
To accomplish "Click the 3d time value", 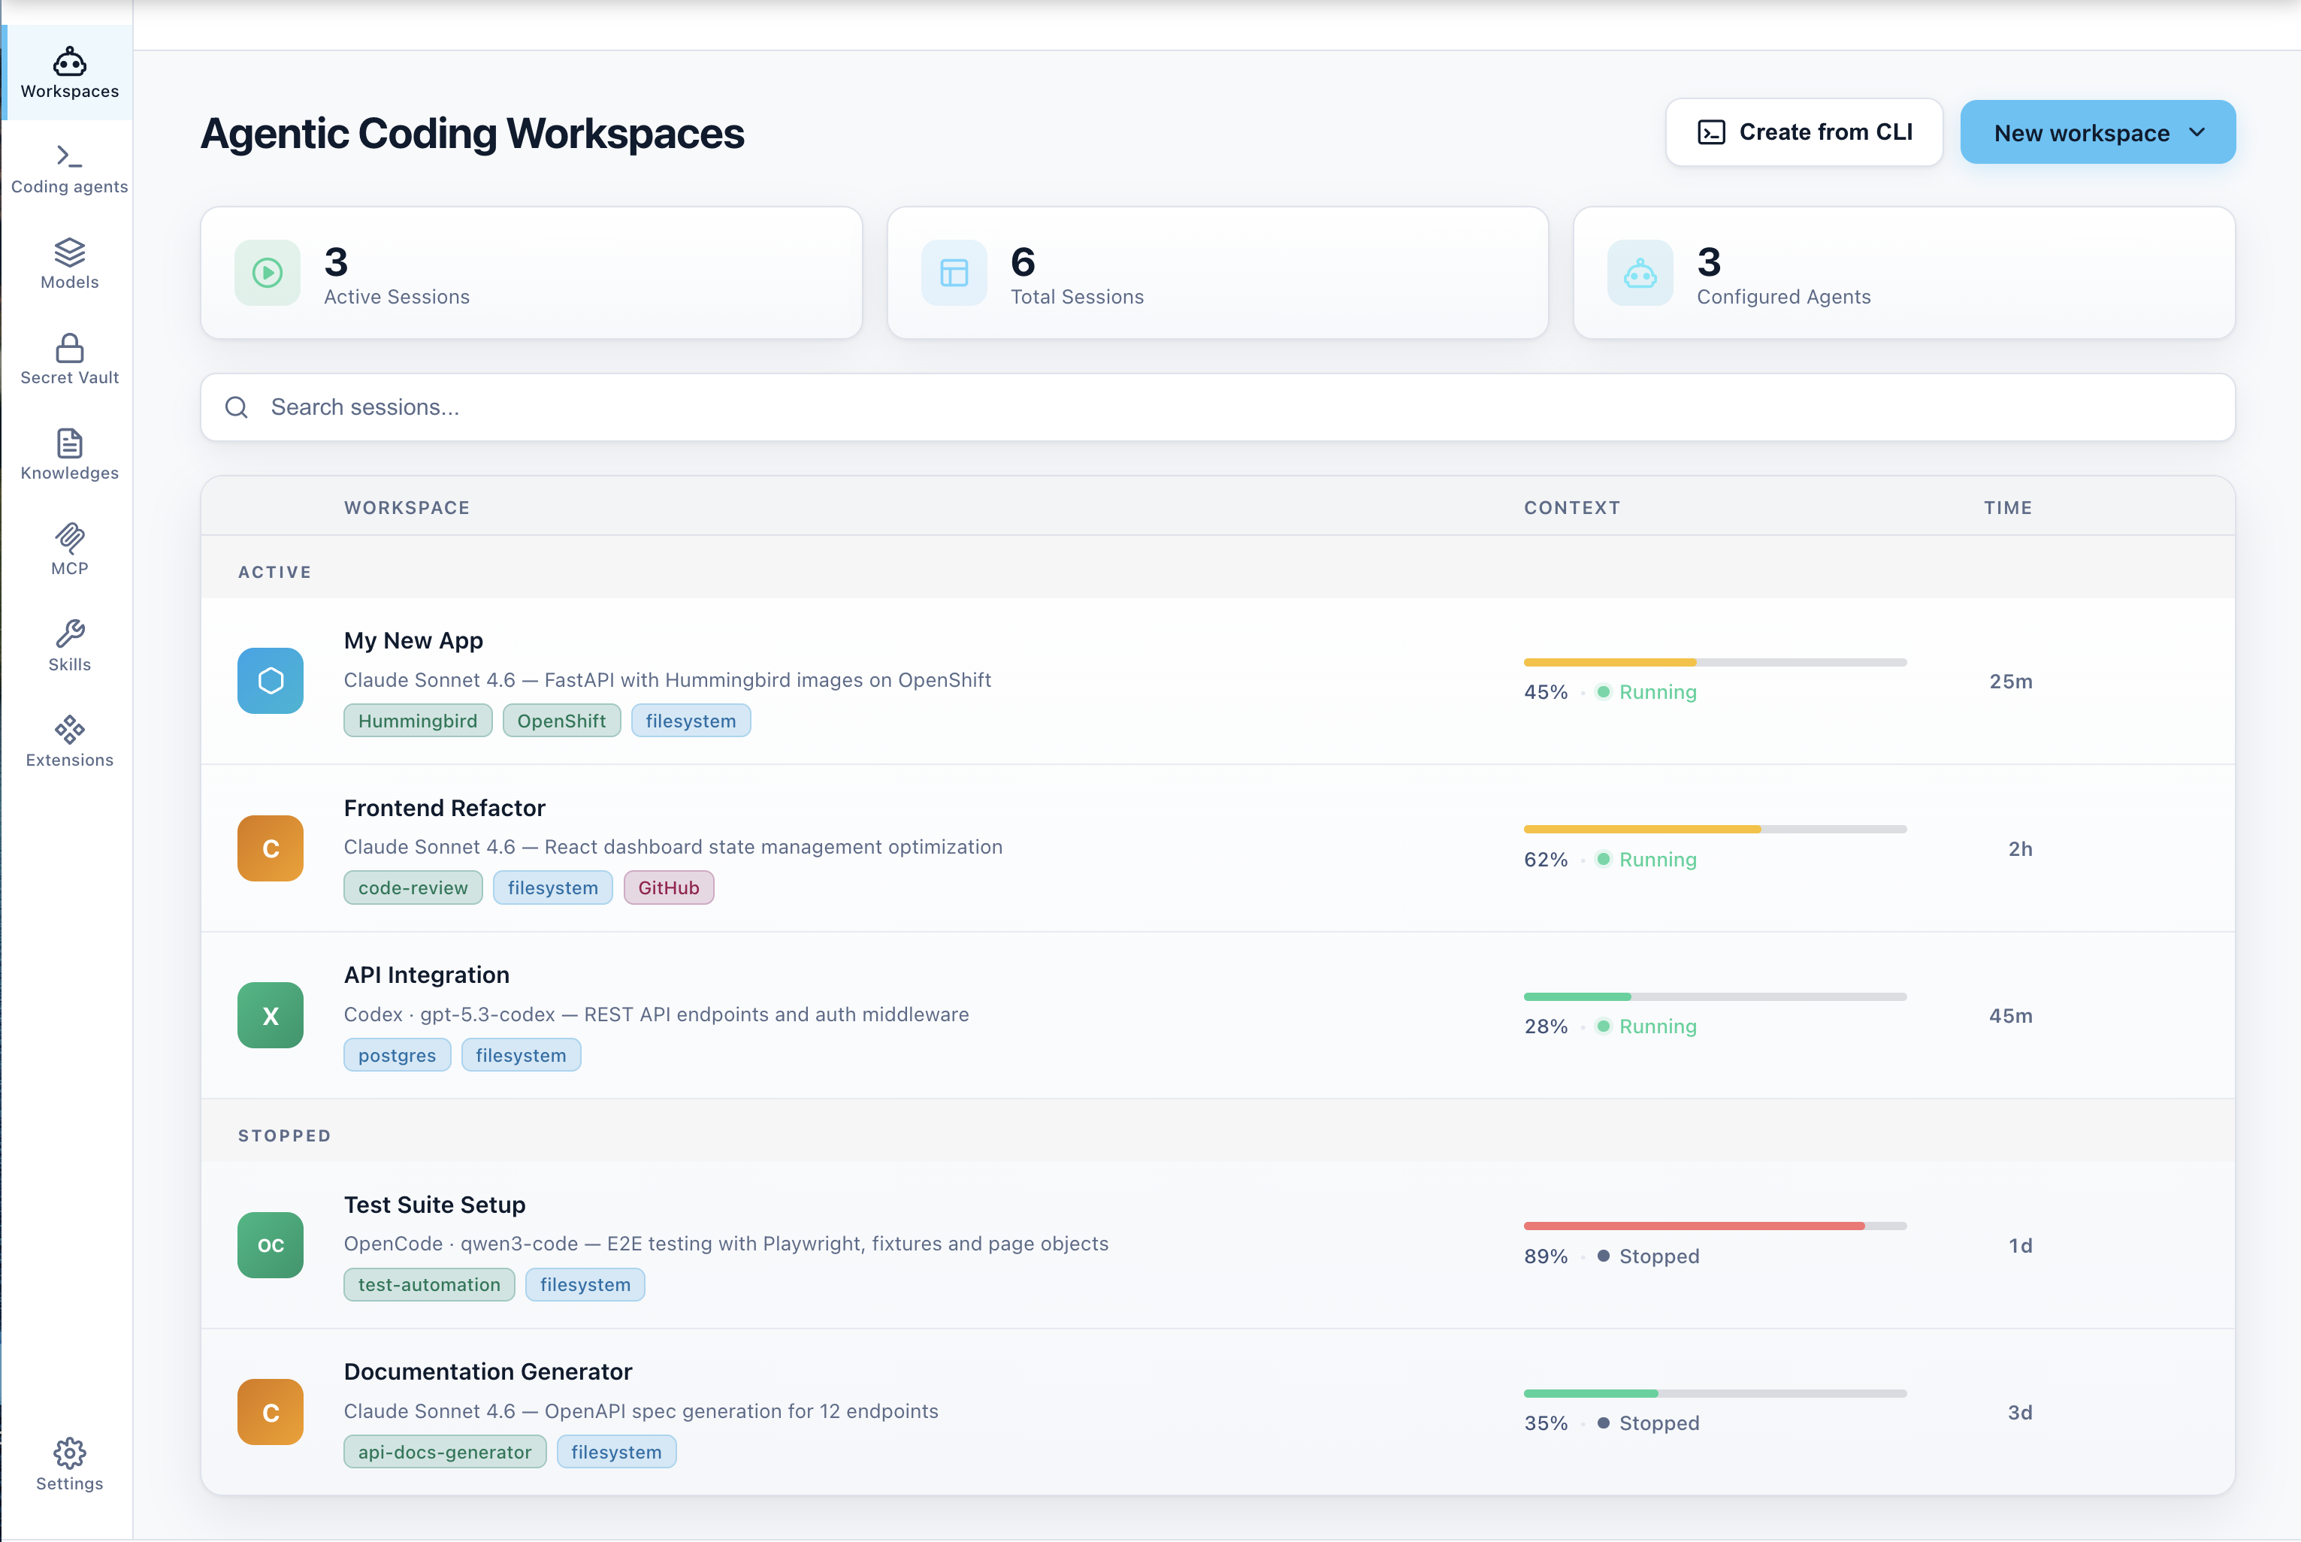I will click(2020, 1413).
